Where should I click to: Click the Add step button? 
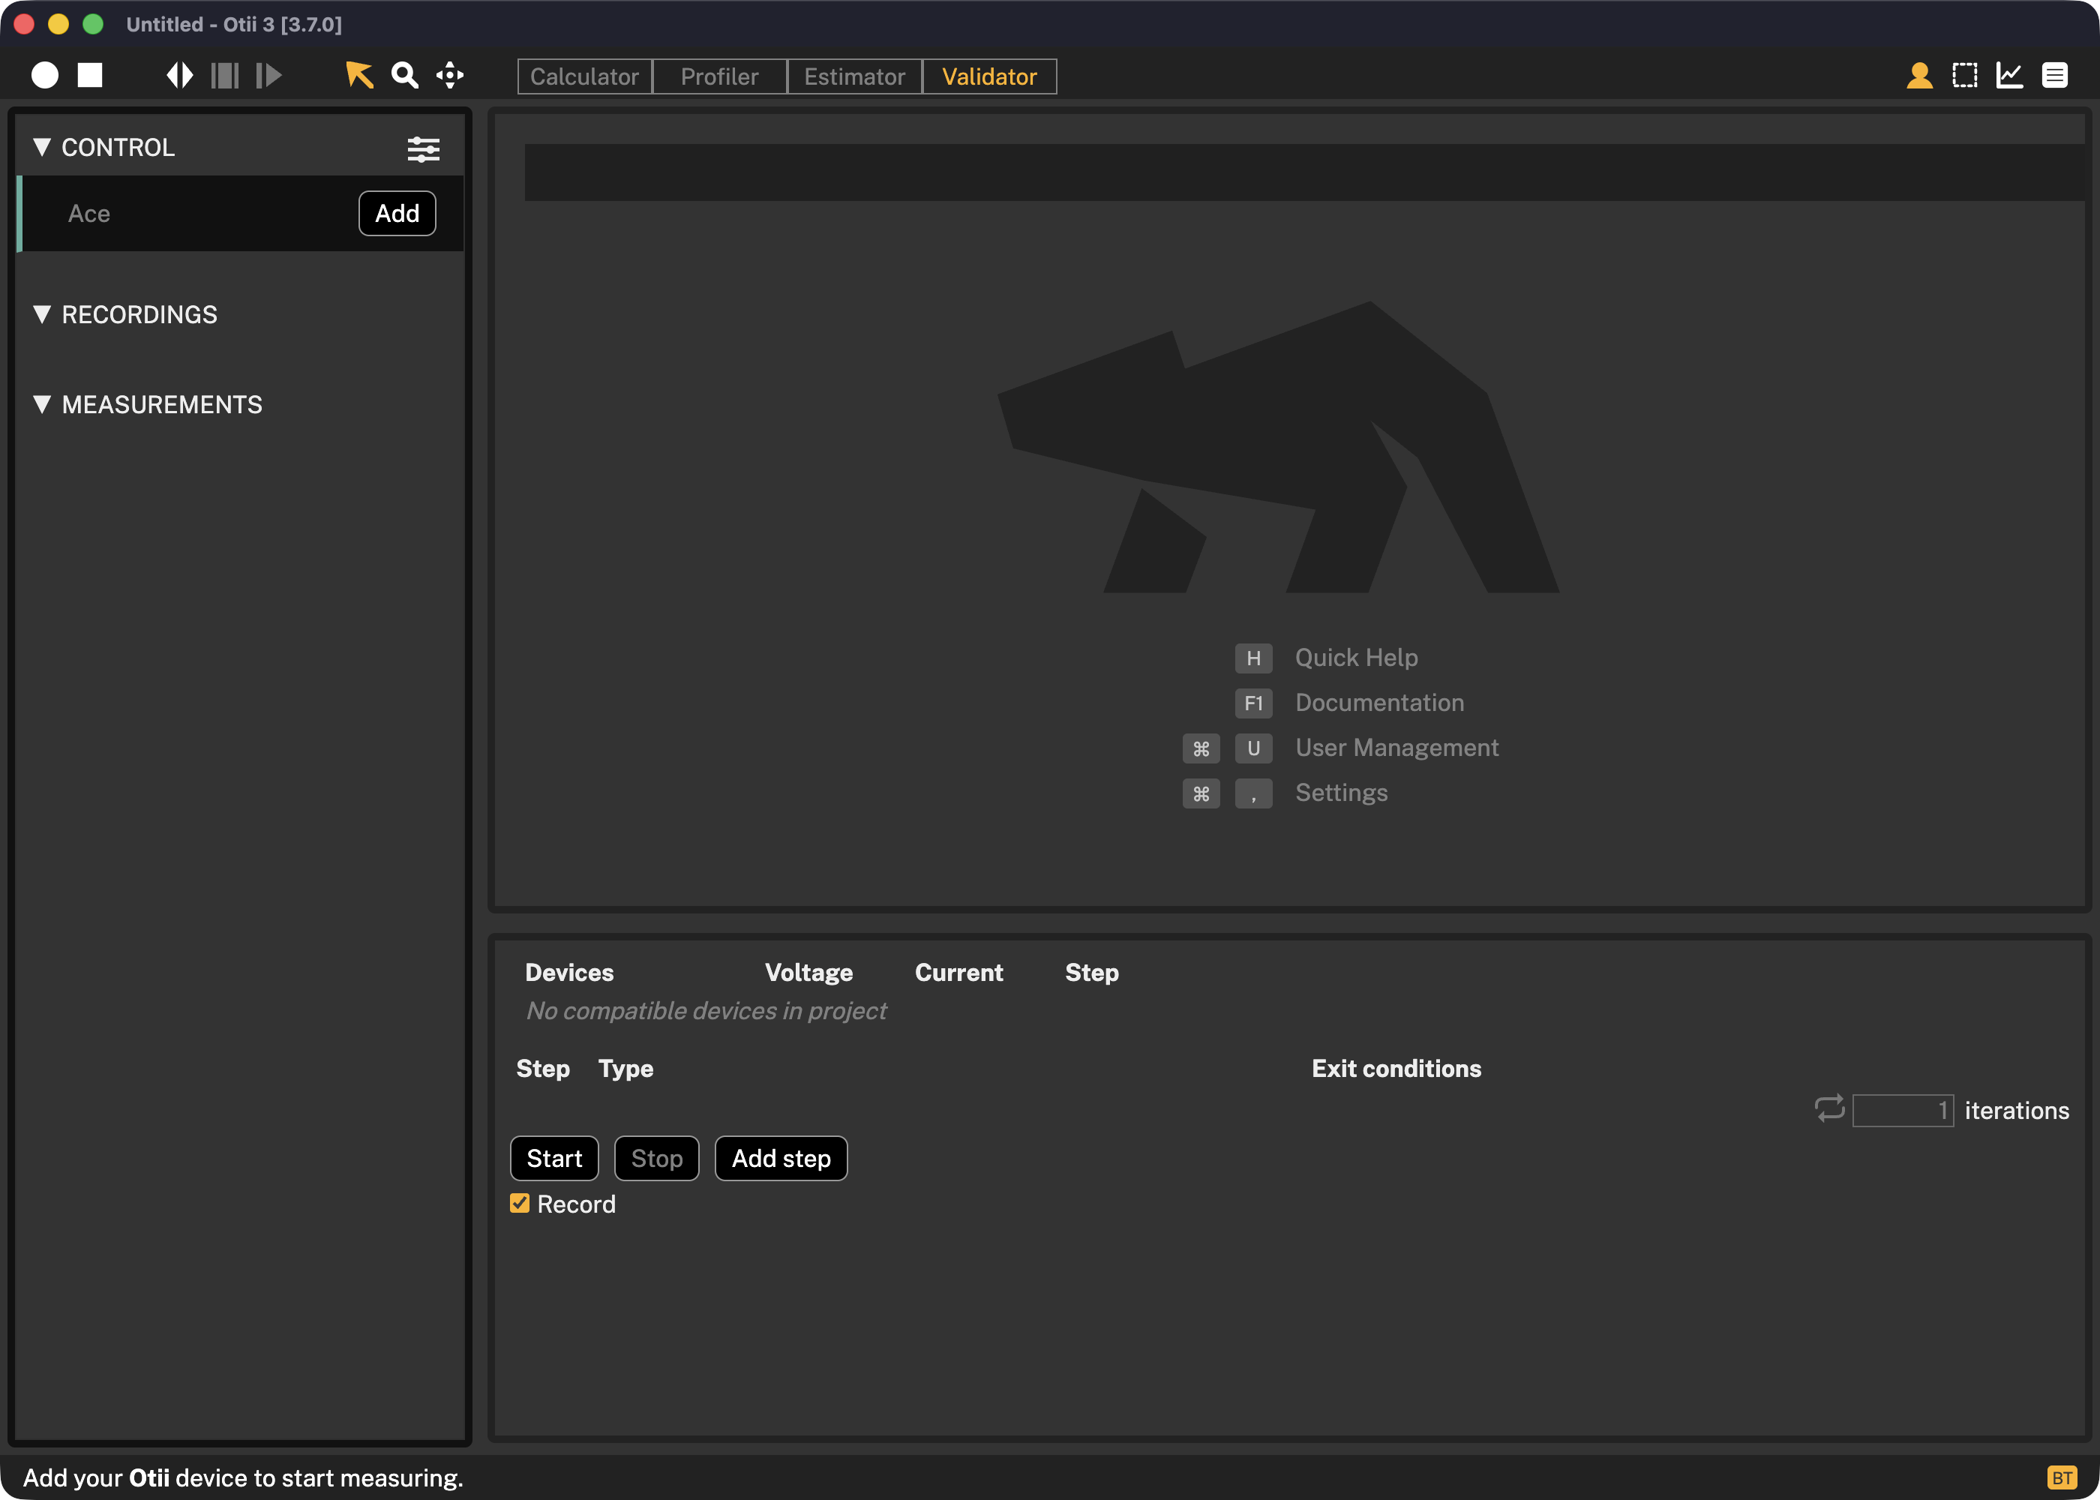(781, 1158)
